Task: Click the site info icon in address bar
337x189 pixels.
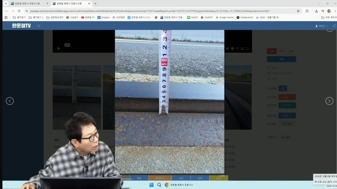Action: coord(27,11)
